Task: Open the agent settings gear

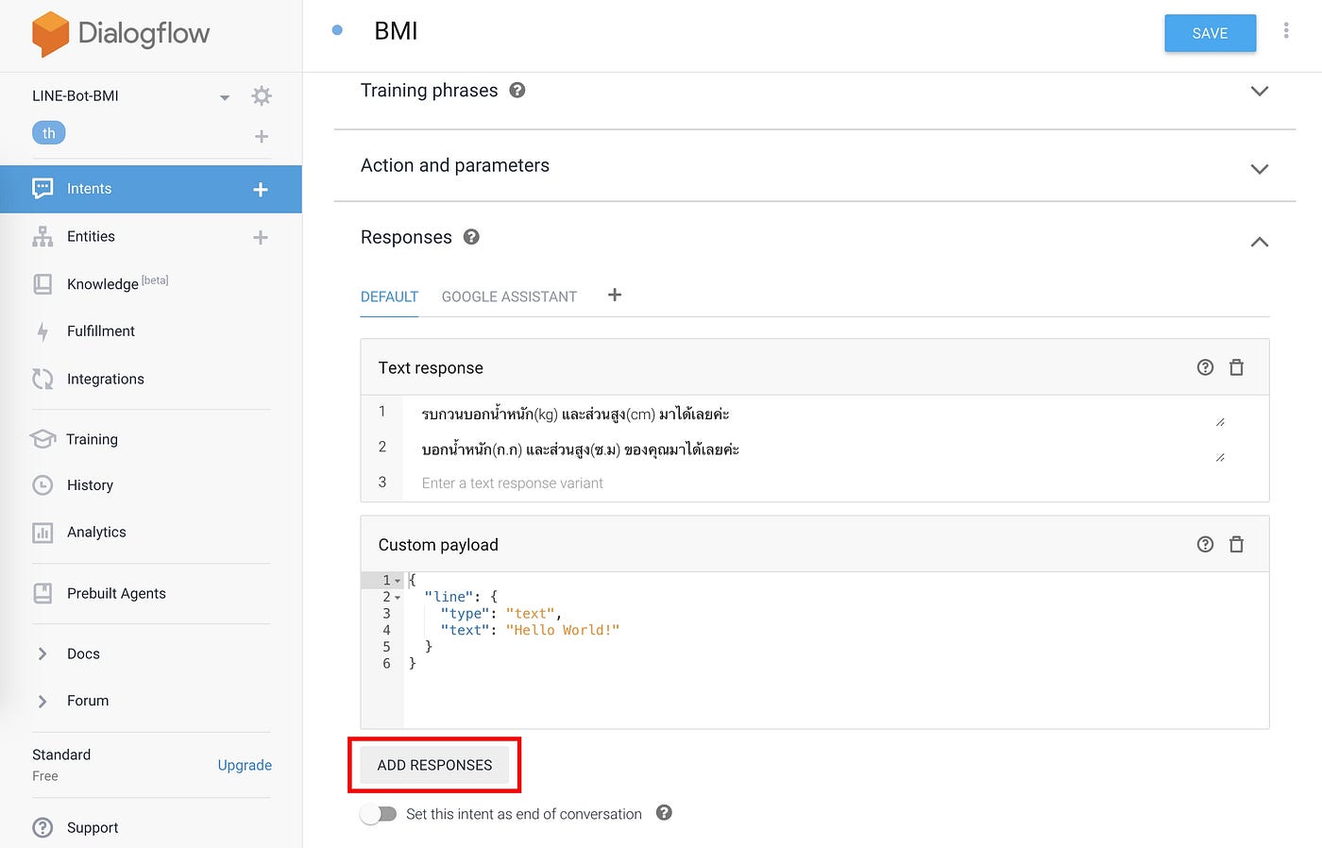Action: 262,94
